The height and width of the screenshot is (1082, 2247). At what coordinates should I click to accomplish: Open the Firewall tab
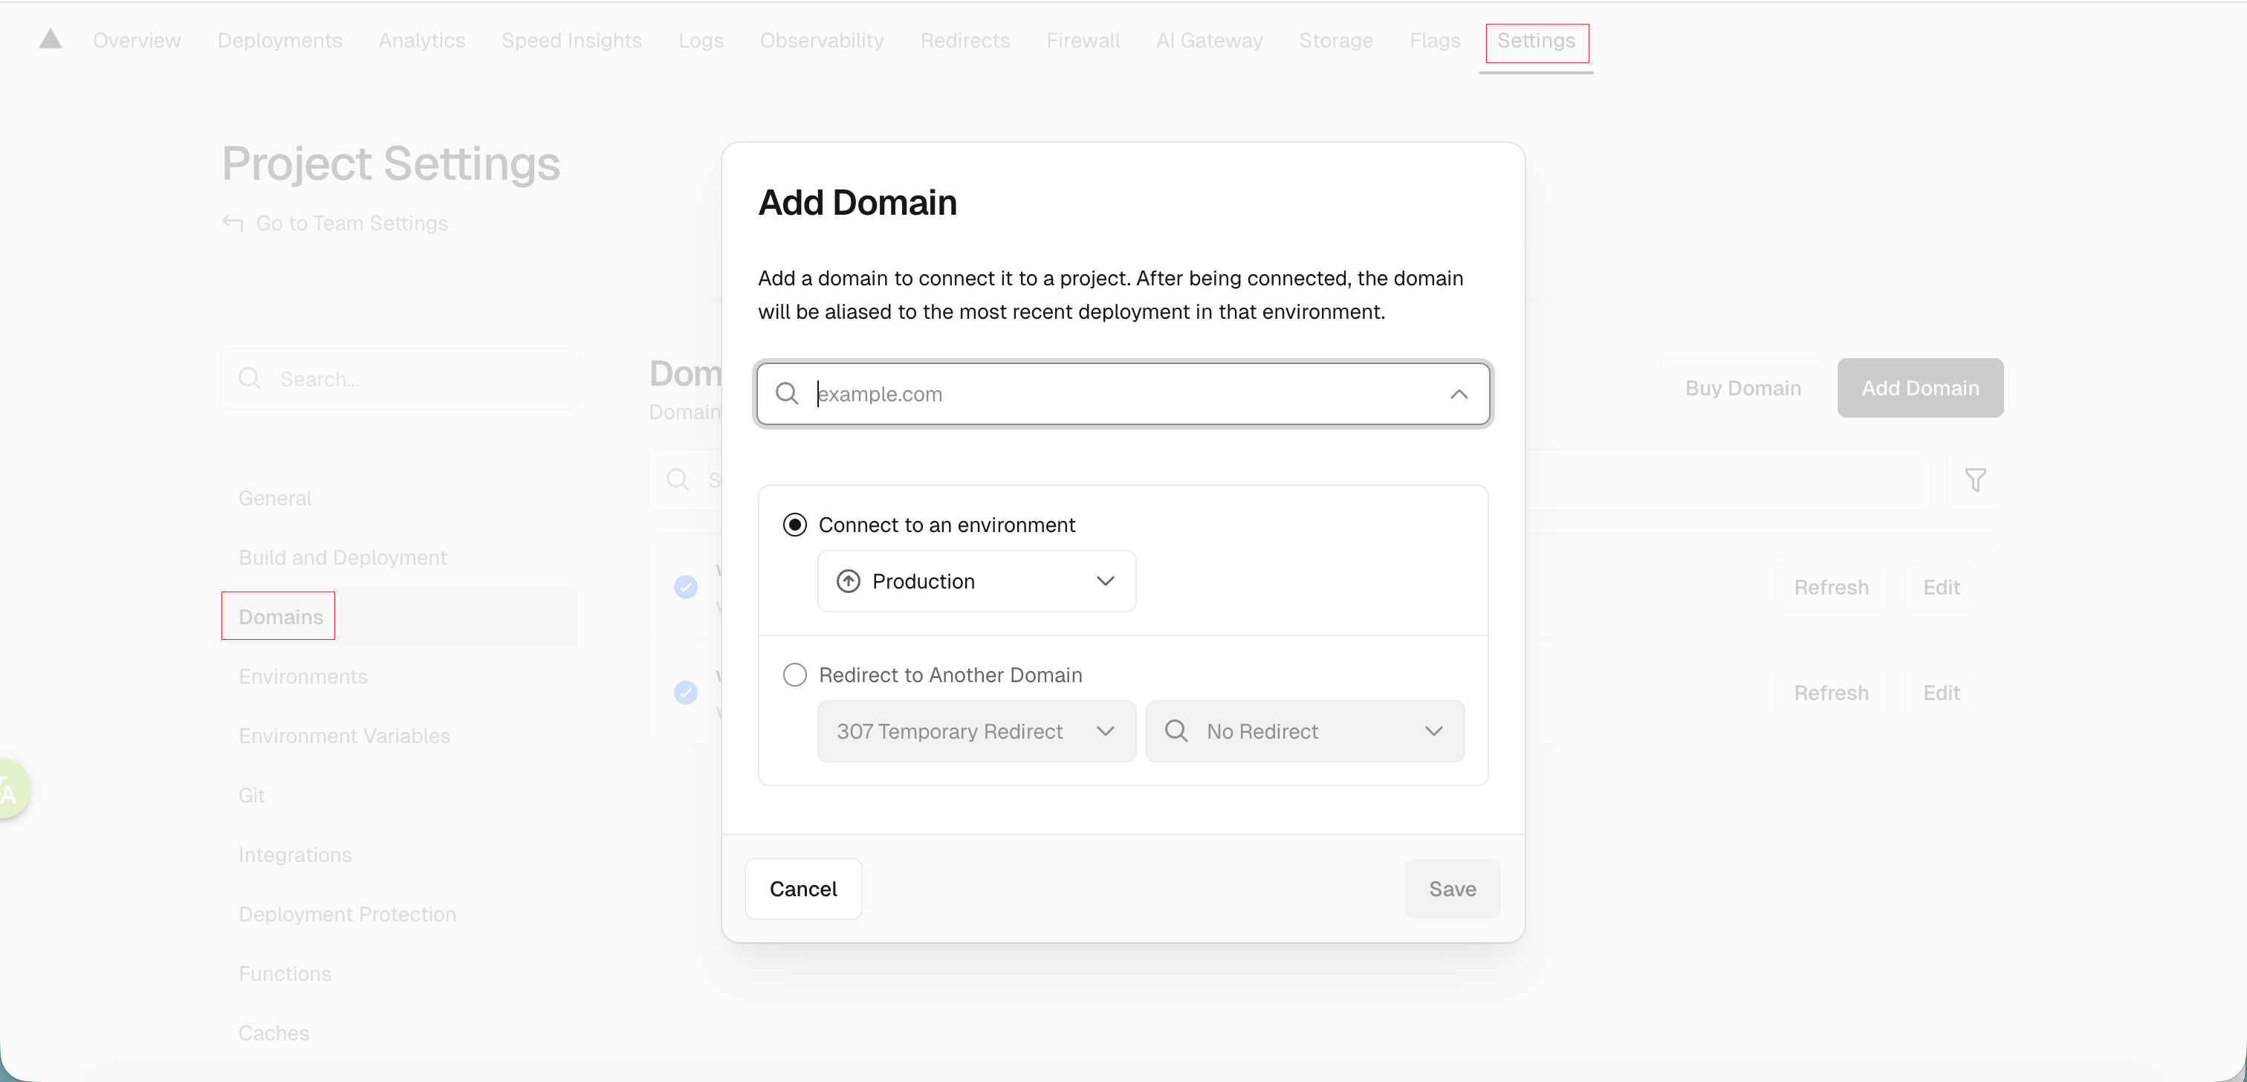pos(1083,40)
